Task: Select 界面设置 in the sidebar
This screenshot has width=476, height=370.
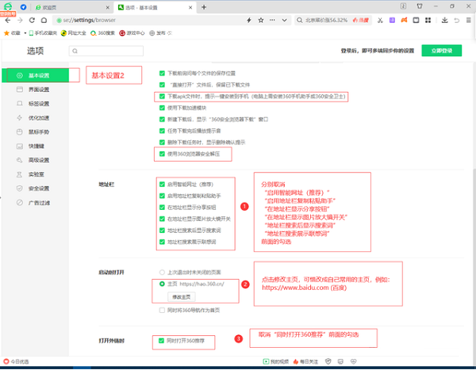Action: click(x=35, y=90)
